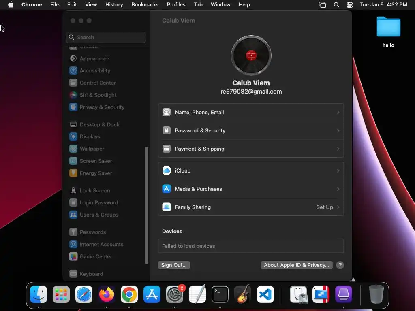Open the File menu
Image resolution: width=415 pixels, height=311 pixels.
[55, 5]
